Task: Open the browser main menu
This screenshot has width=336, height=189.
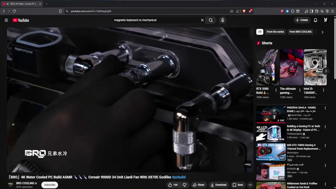Action: click(333, 11)
